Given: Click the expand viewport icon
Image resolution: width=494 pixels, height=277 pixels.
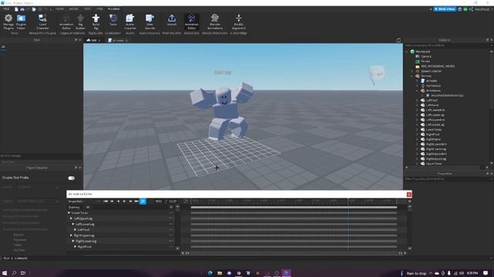Looking at the screenshot, I should [398, 40].
